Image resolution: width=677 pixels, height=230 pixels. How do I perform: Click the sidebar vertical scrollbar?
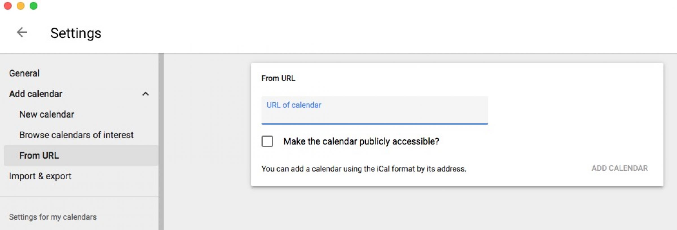coord(161,141)
